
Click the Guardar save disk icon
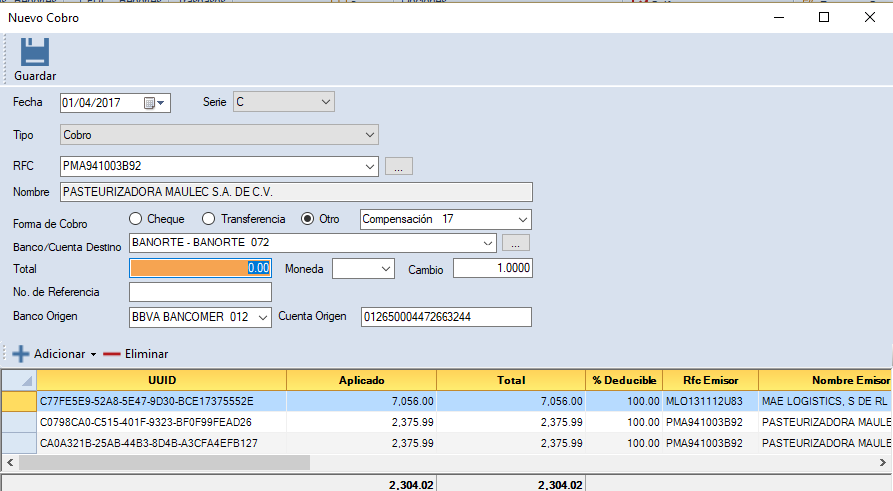[35, 52]
